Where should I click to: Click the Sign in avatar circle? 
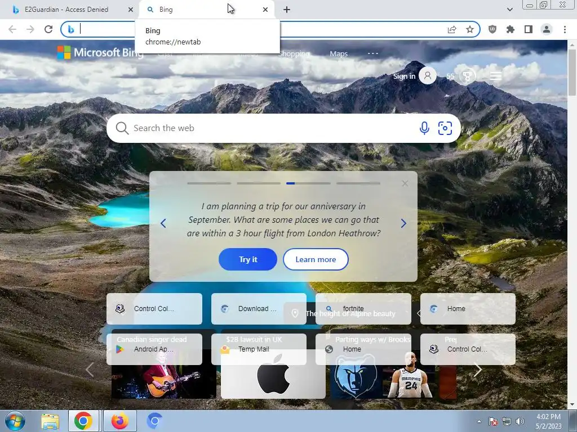[x=428, y=76]
